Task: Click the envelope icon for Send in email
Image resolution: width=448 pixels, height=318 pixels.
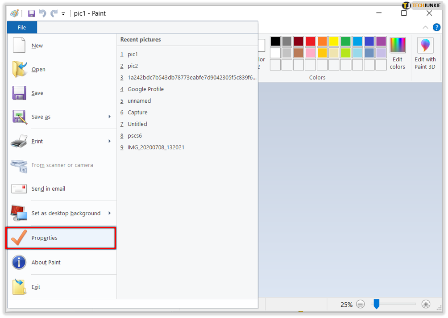Action: click(19, 189)
